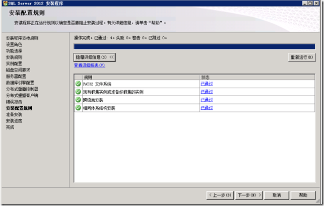
Task: Select 准备安装 step in sidebar
Action: (14, 115)
